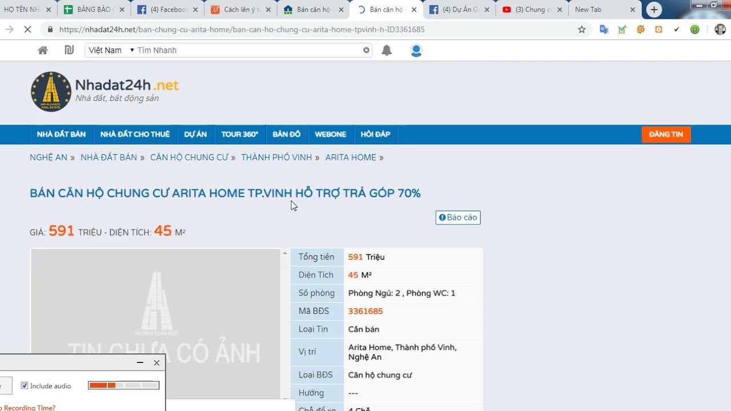This screenshot has height=411, width=731.
Task: Follow NHÀ ĐẤT BÁN breadcrumb link
Action: [x=109, y=158]
